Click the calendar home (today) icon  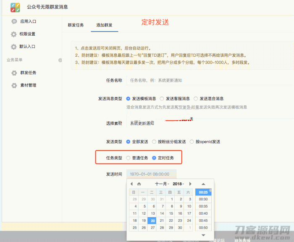click(139, 184)
